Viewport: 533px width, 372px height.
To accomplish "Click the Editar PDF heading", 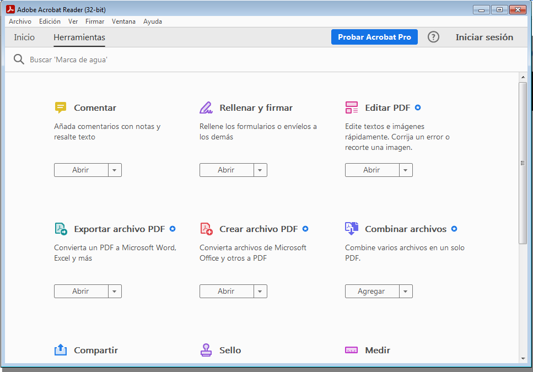I will [387, 107].
